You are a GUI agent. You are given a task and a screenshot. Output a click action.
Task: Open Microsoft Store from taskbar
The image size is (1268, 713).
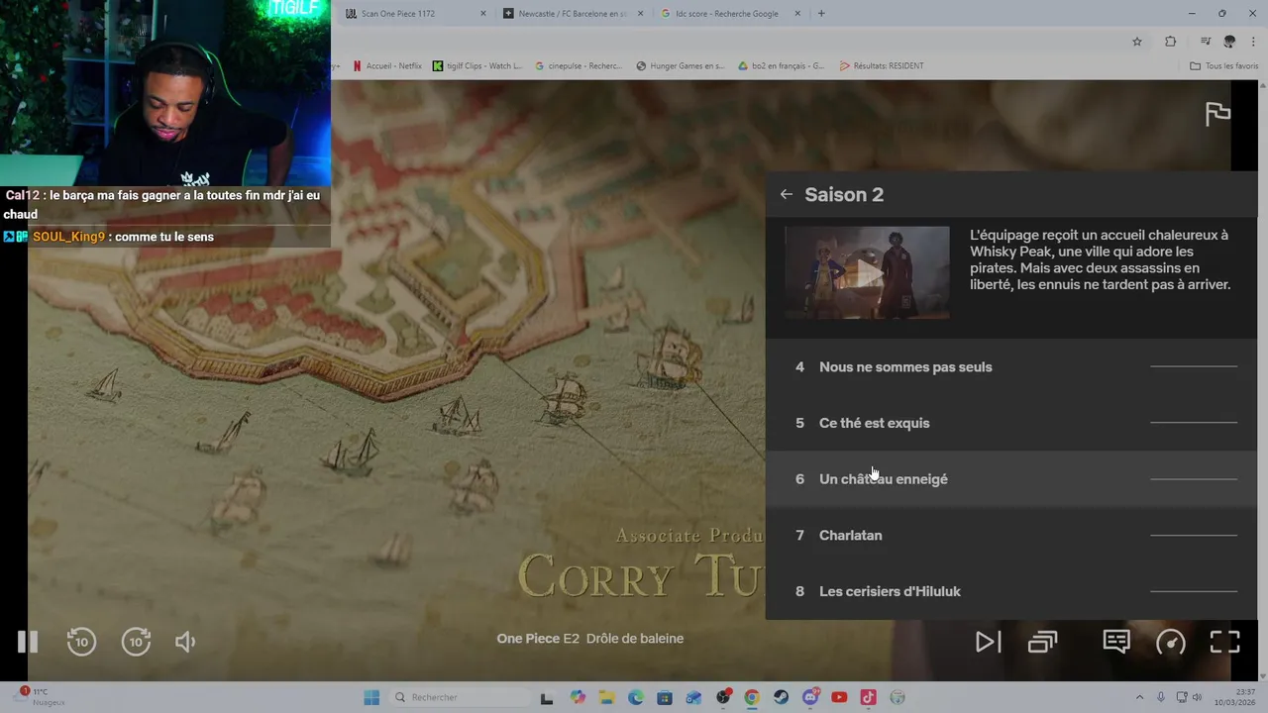[x=665, y=697]
